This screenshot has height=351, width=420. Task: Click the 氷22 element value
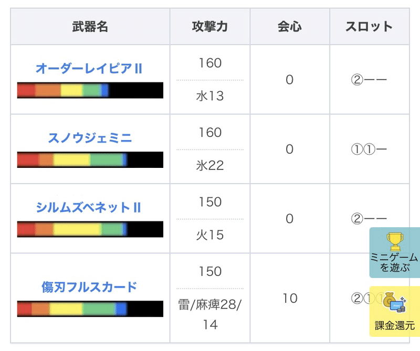(x=210, y=166)
